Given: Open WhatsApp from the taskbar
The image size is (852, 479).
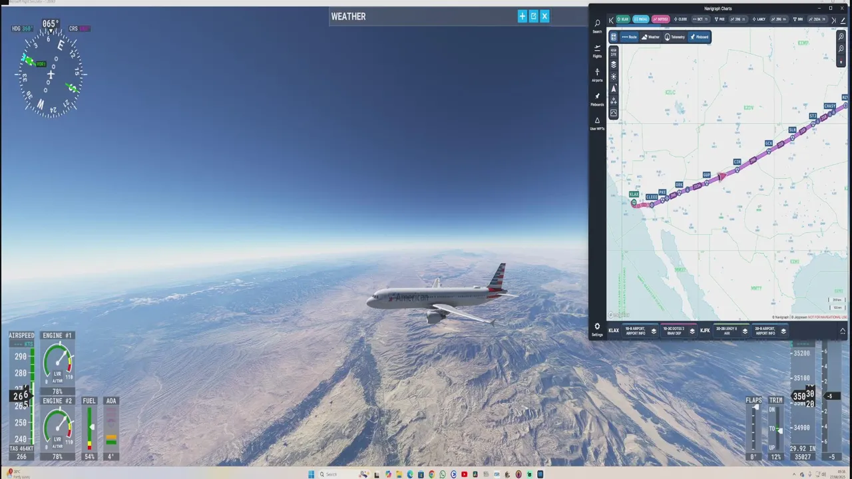Looking at the screenshot, I should pos(443,474).
